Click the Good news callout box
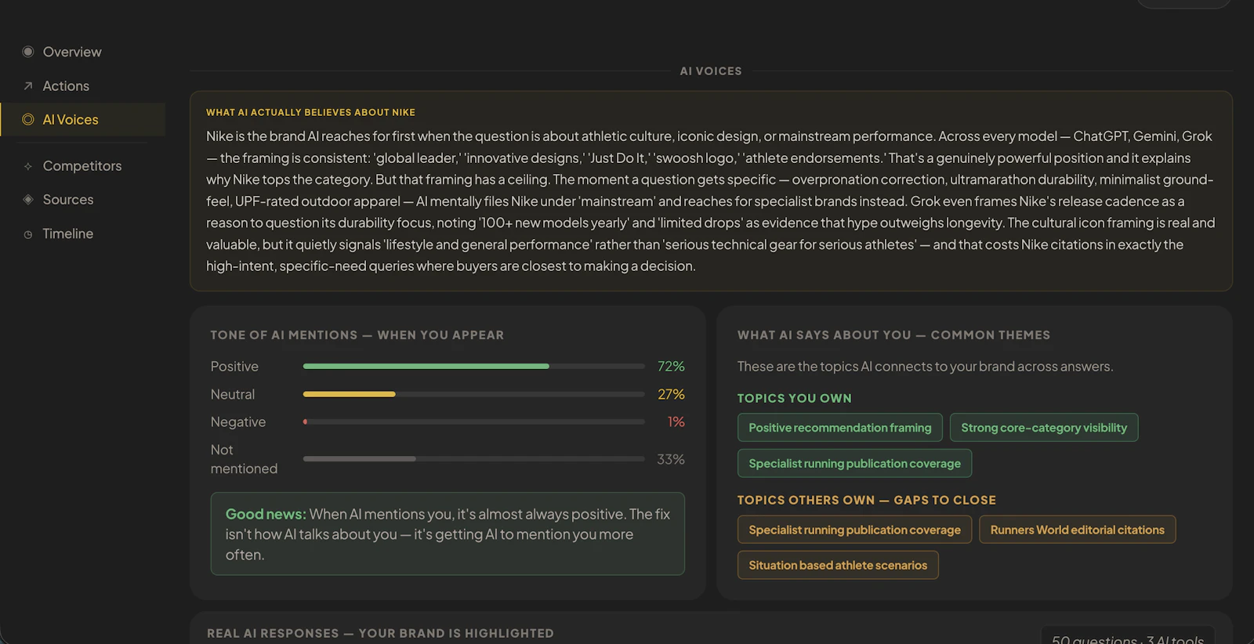 (448, 534)
